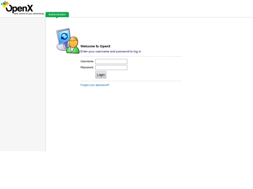The image size is (253, 189).
Task: Click the Password label
Action: tap(87, 67)
